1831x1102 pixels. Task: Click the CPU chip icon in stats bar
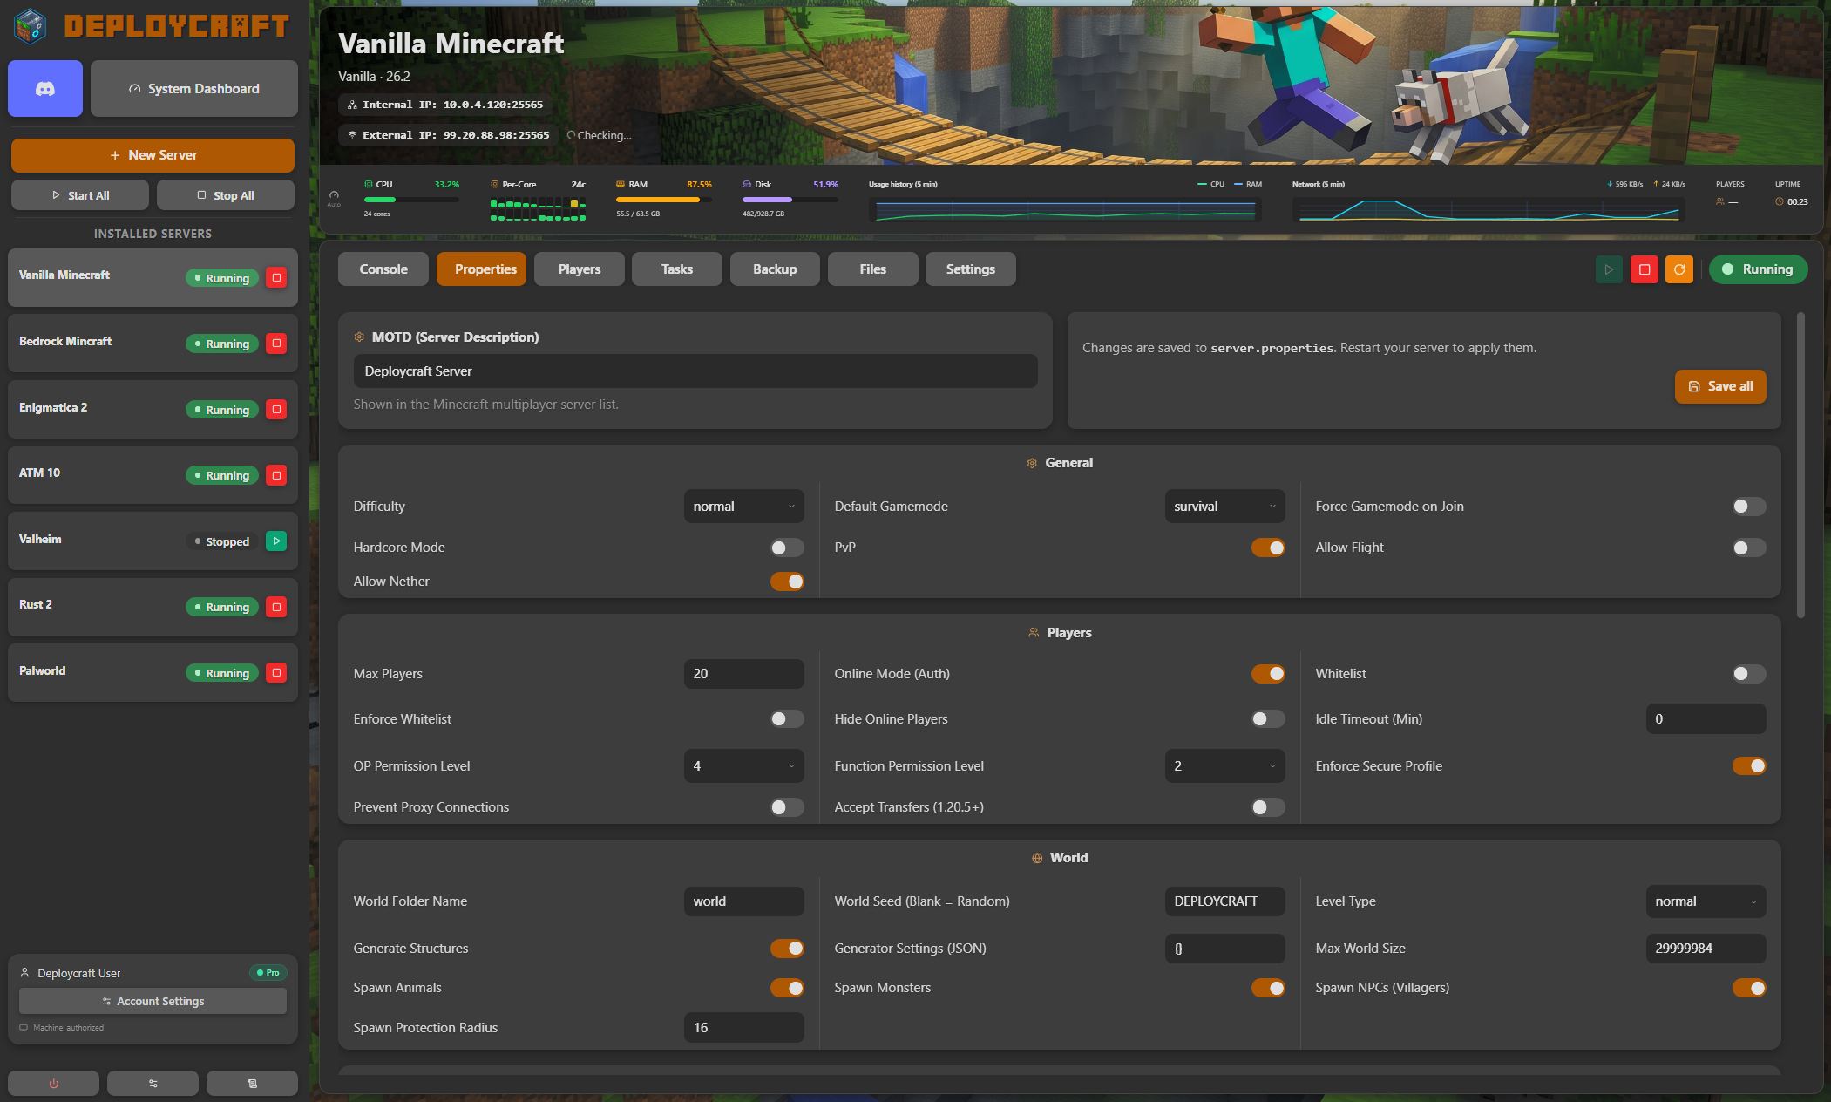(x=369, y=184)
